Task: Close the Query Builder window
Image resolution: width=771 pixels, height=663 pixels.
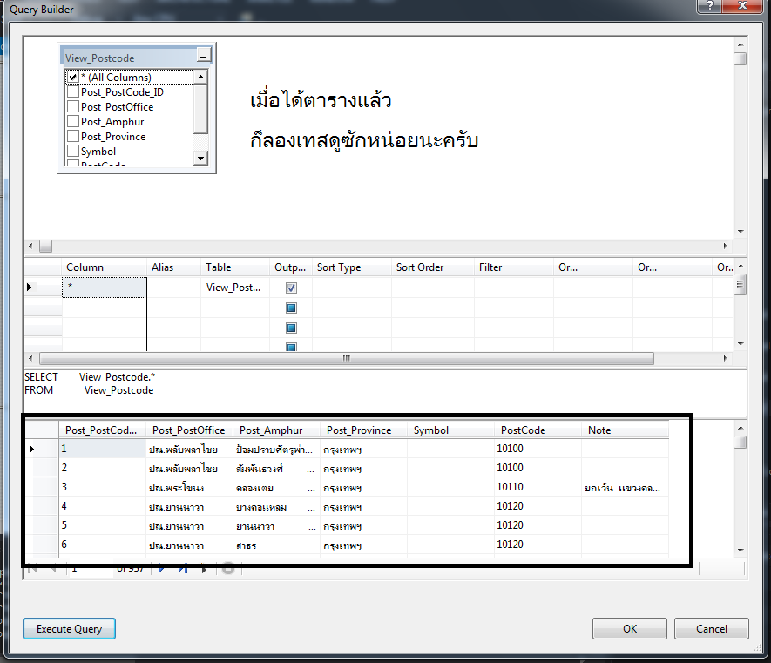Action: [x=742, y=5]
